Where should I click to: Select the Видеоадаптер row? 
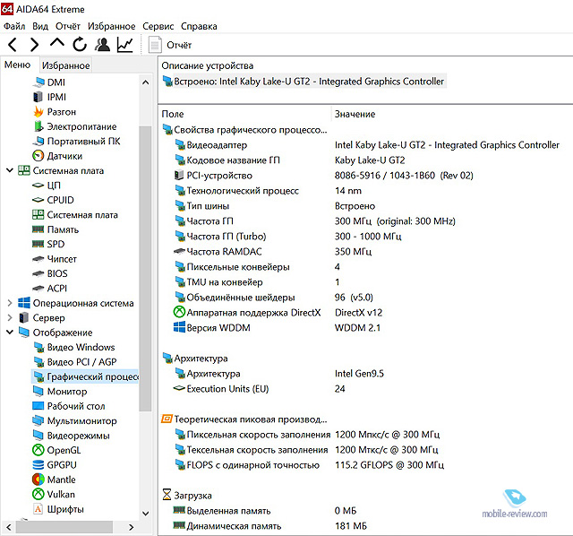[x=366, y=145]
